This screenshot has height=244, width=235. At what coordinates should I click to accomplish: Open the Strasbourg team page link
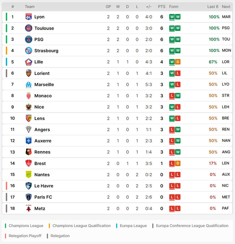coord(46,51)
